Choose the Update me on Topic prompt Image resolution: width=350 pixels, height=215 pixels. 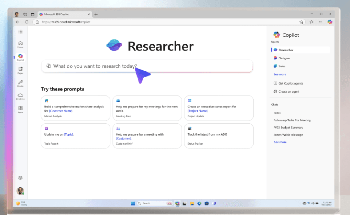(75, 136)
